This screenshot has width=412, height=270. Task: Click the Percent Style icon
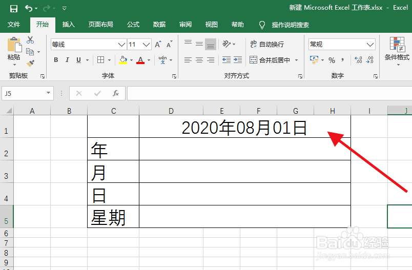point(332,60)
